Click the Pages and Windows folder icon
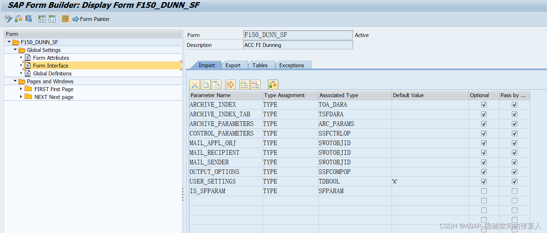The image size is (547, 233). coord(22,81)
